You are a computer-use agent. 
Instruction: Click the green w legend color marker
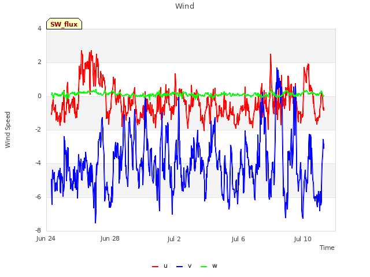pos(203,267)
